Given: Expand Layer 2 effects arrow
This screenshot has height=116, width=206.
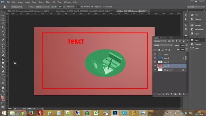Looking at the screenshot, I should pyautogui.click(x=186, y=58).
